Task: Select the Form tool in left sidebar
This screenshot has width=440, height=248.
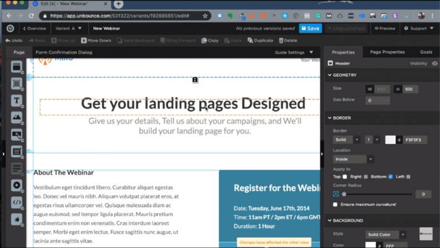Action: point(17,151)
